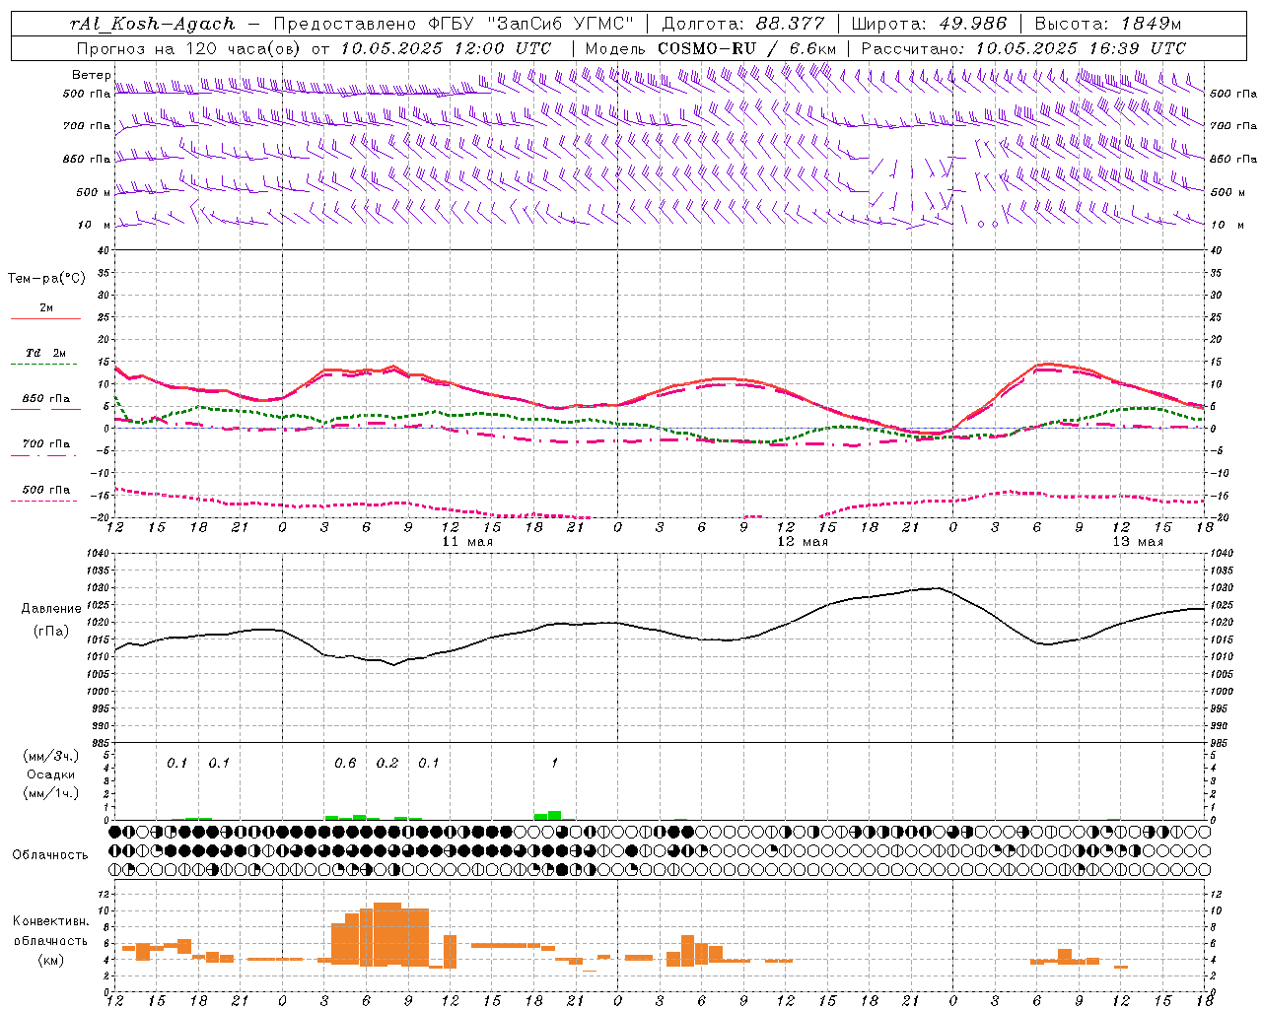
Task: Select the text Предоставлено ФГБУ "ЗапСиб УГМС"
Action: tap(454, 24)
